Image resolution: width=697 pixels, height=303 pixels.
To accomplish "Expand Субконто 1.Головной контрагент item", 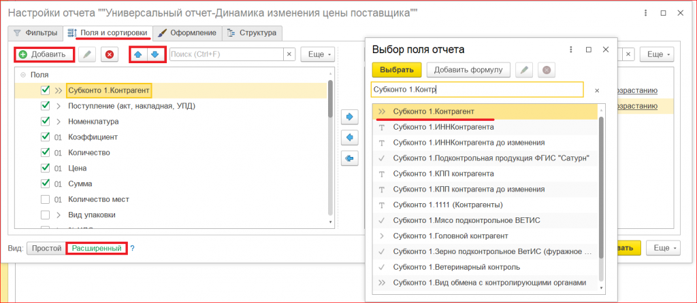I will tap(381, 236).
